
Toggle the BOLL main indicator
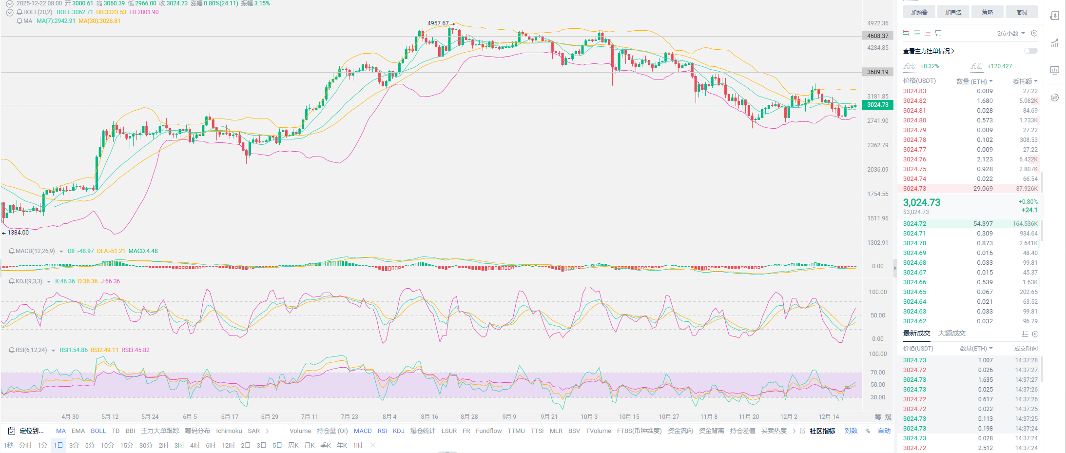[98, 431]
